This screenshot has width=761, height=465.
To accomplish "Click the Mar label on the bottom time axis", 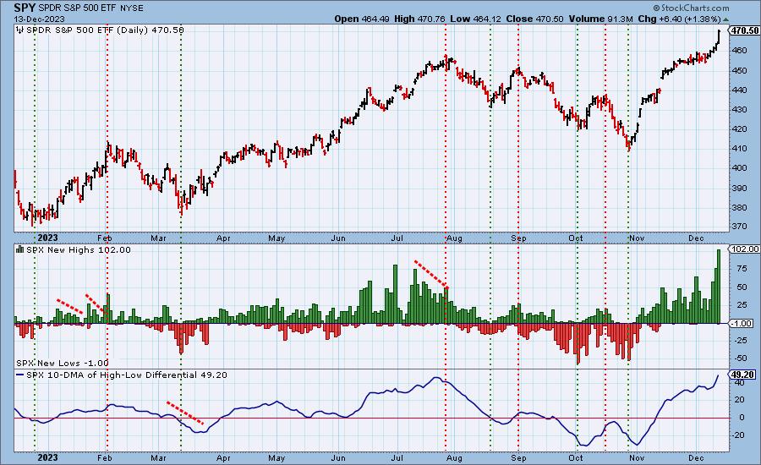I will coord(158,457).
